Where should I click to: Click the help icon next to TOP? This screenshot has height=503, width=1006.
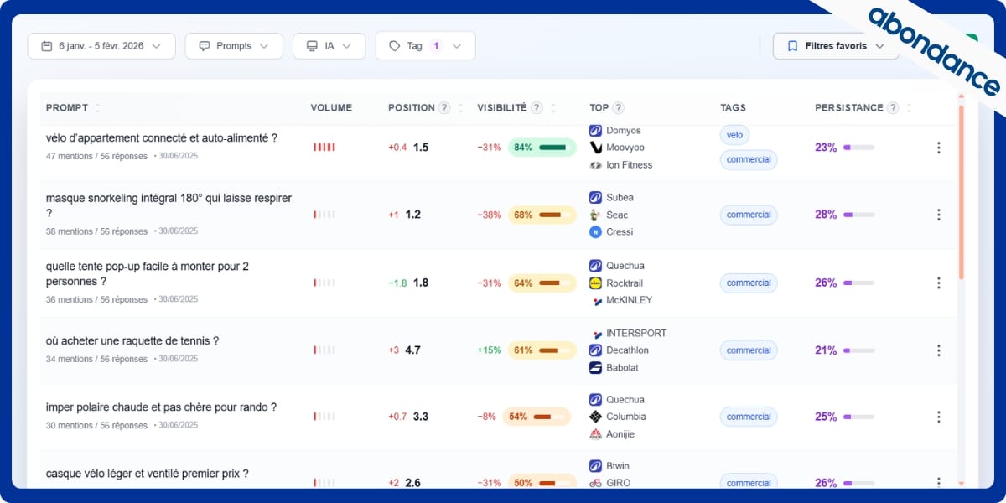[618, 108]
